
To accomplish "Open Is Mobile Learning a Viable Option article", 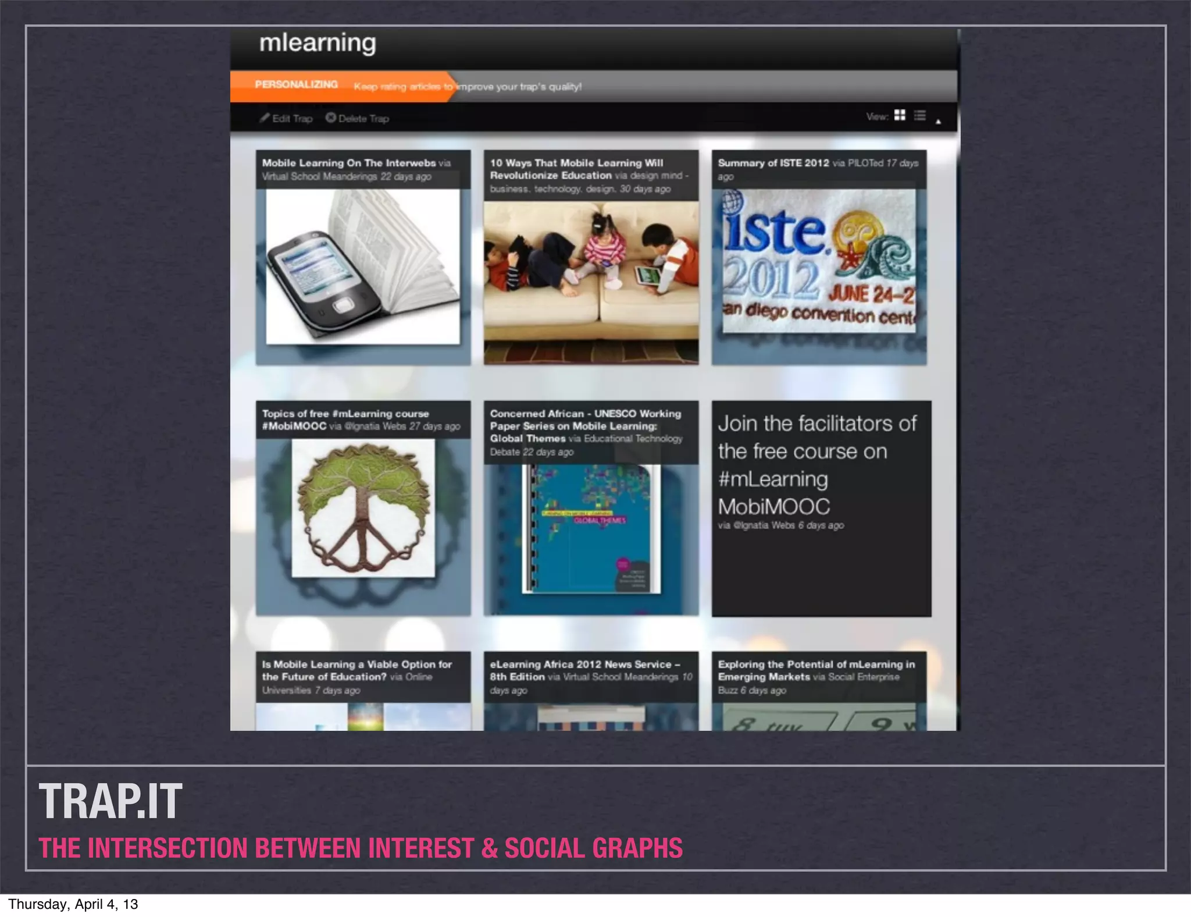I will click(356, 670).
